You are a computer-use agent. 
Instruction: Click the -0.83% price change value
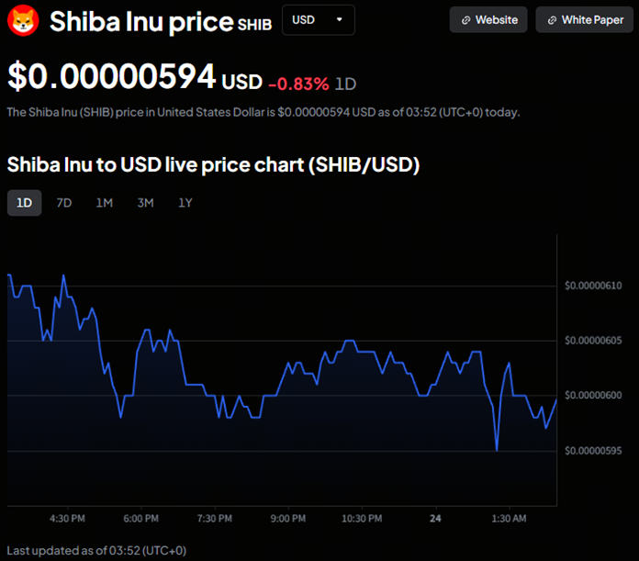point(298,84)
